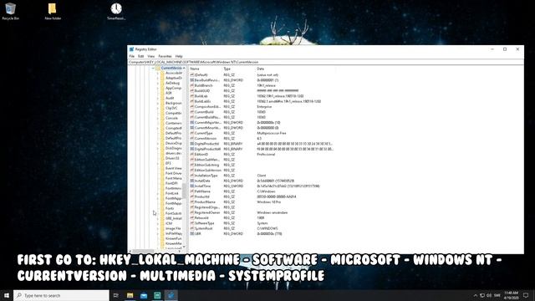This screenshot has width=535, height=301.
Task: Open Task View in the taskbar
Action: coord(116,295)
